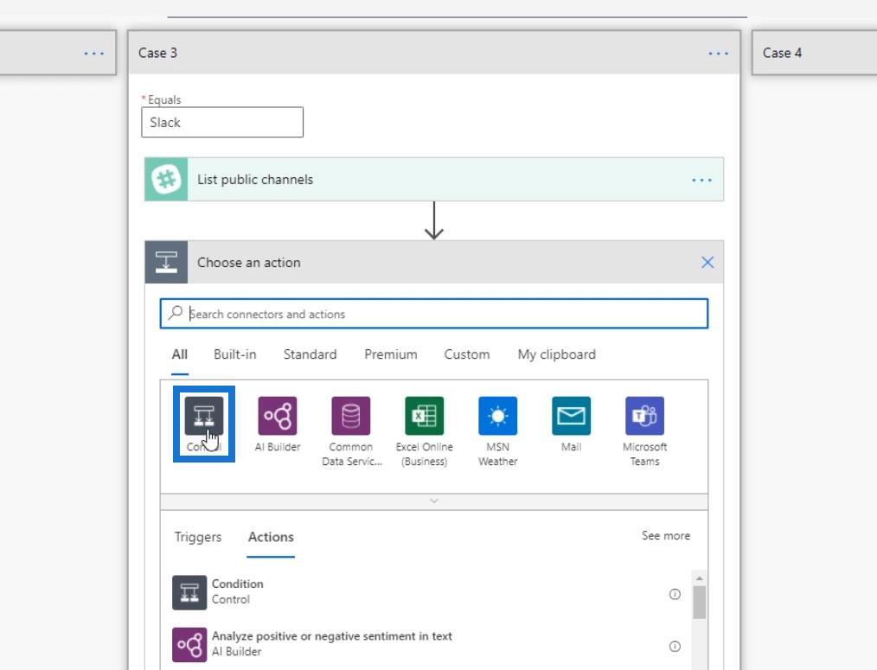Click the Slack icon on List public channels
Screen dimensions: 877x670
pos(166,180)
